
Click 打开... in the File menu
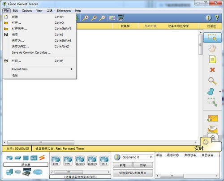point(39,23)
